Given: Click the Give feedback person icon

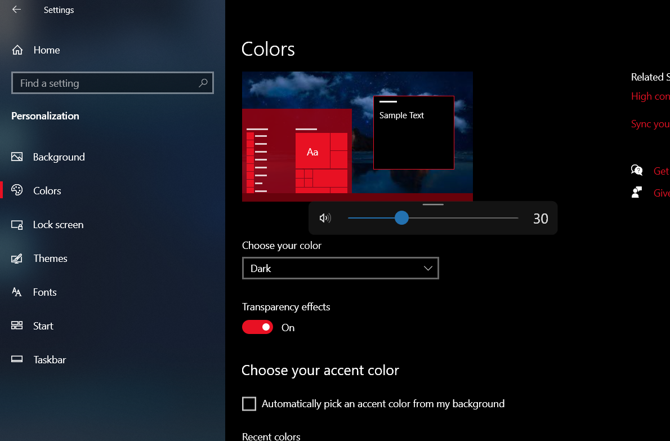Looking at the screenshot, I should pyautogui.click(x=637, y=192).
